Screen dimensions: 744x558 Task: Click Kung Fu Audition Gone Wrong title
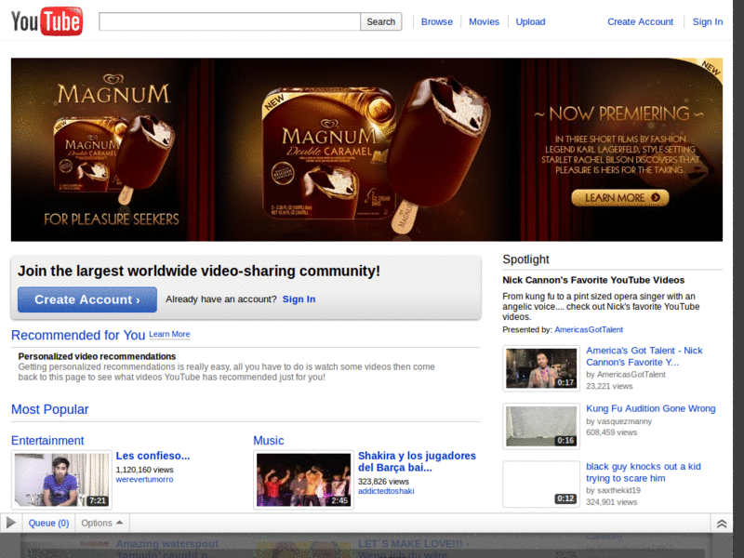pyautogui.click(x=650, y=408)
